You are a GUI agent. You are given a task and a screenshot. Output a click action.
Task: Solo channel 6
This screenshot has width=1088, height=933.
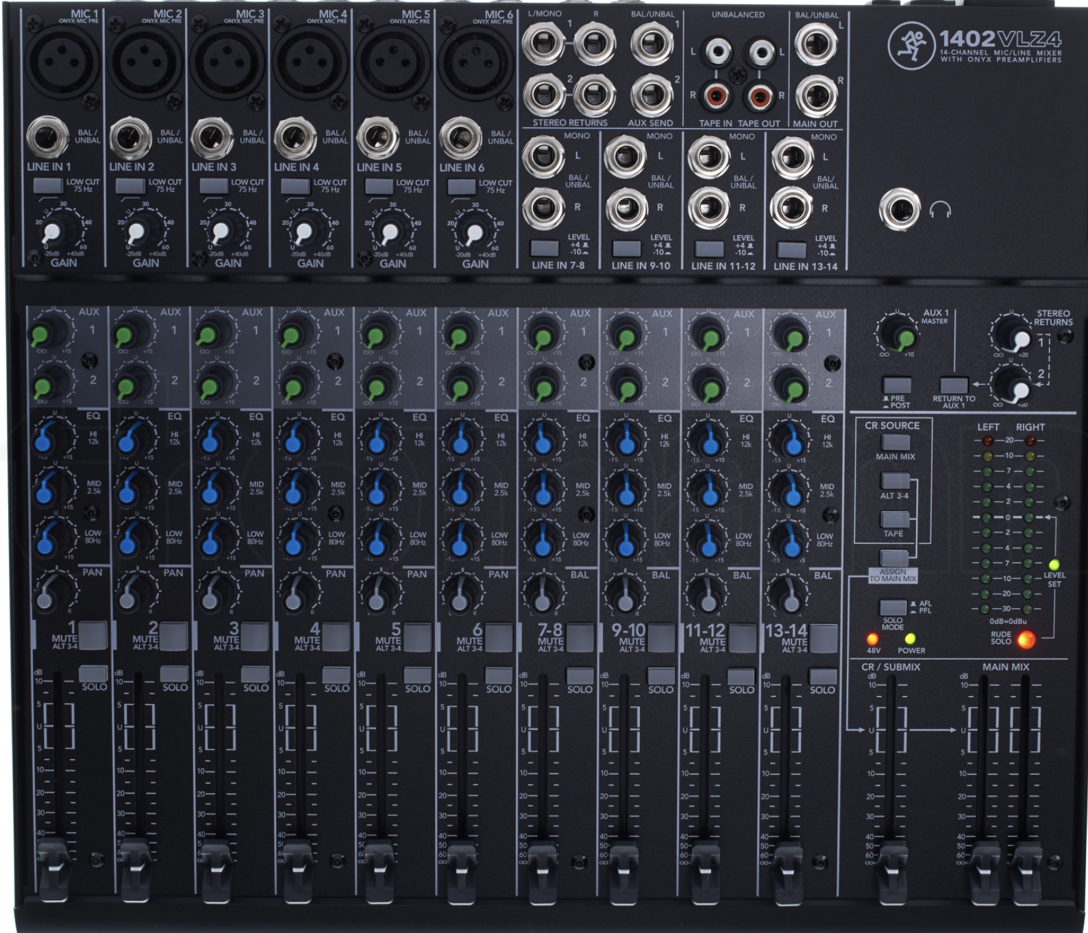[x=499, y=675]
